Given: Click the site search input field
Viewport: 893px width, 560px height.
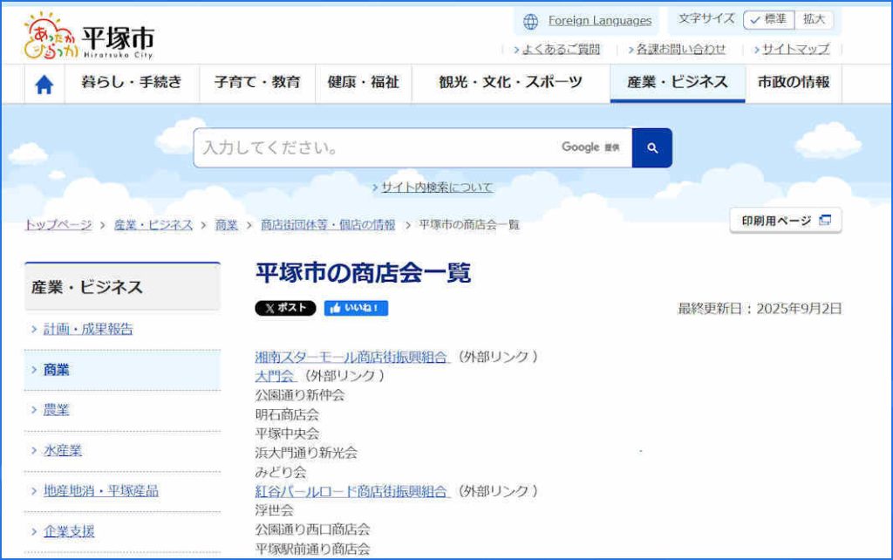Looking at the screenshot, I should (x=375, y=148).
